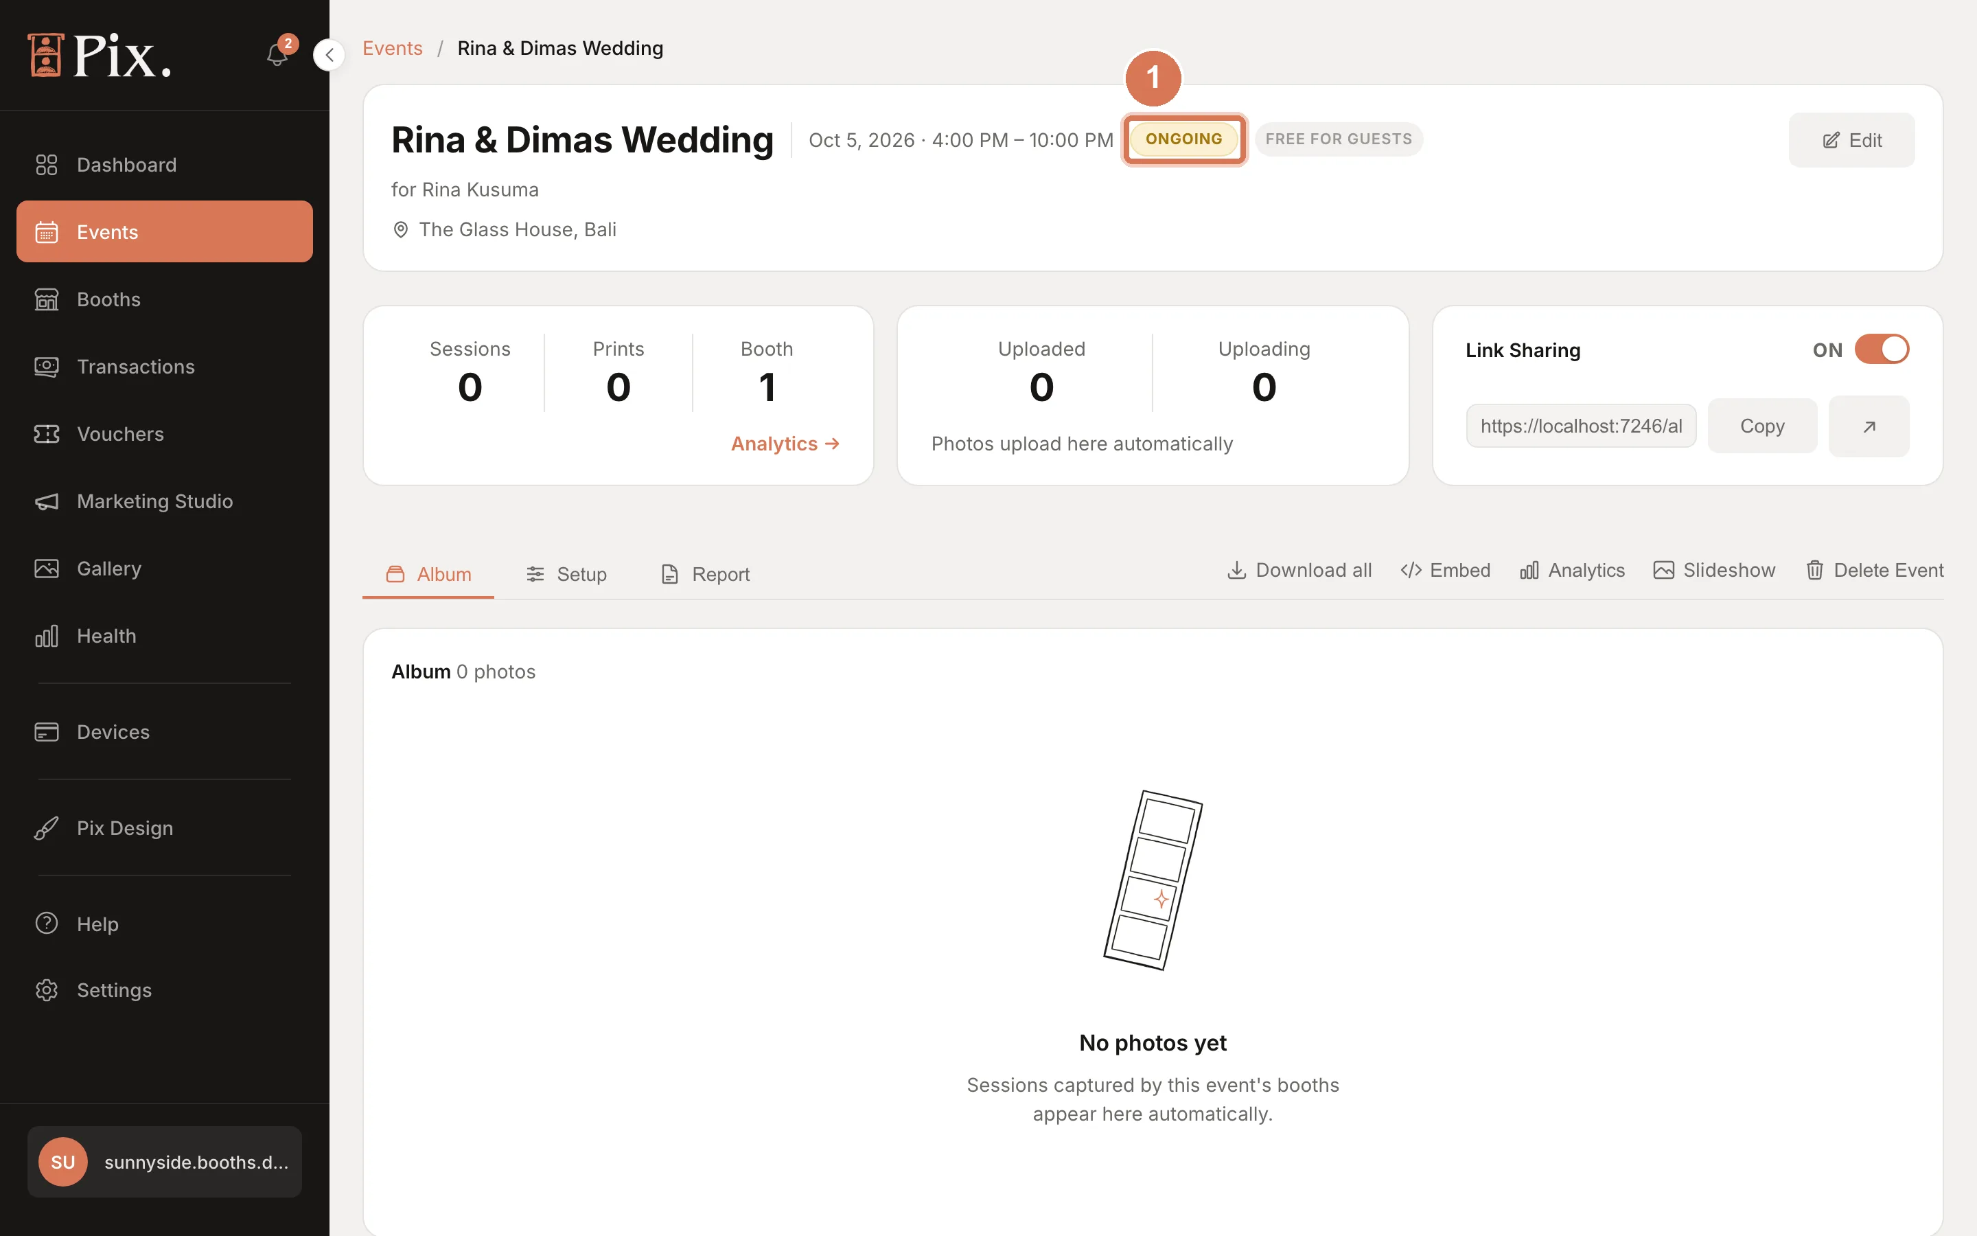Collapse the sidebar with the chevron button

coord(329,55)
